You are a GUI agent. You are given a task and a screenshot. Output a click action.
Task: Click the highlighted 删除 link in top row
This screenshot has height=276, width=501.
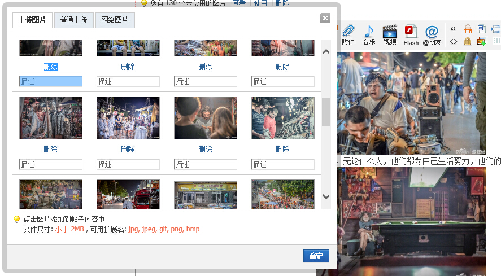(x=51, y=67)
